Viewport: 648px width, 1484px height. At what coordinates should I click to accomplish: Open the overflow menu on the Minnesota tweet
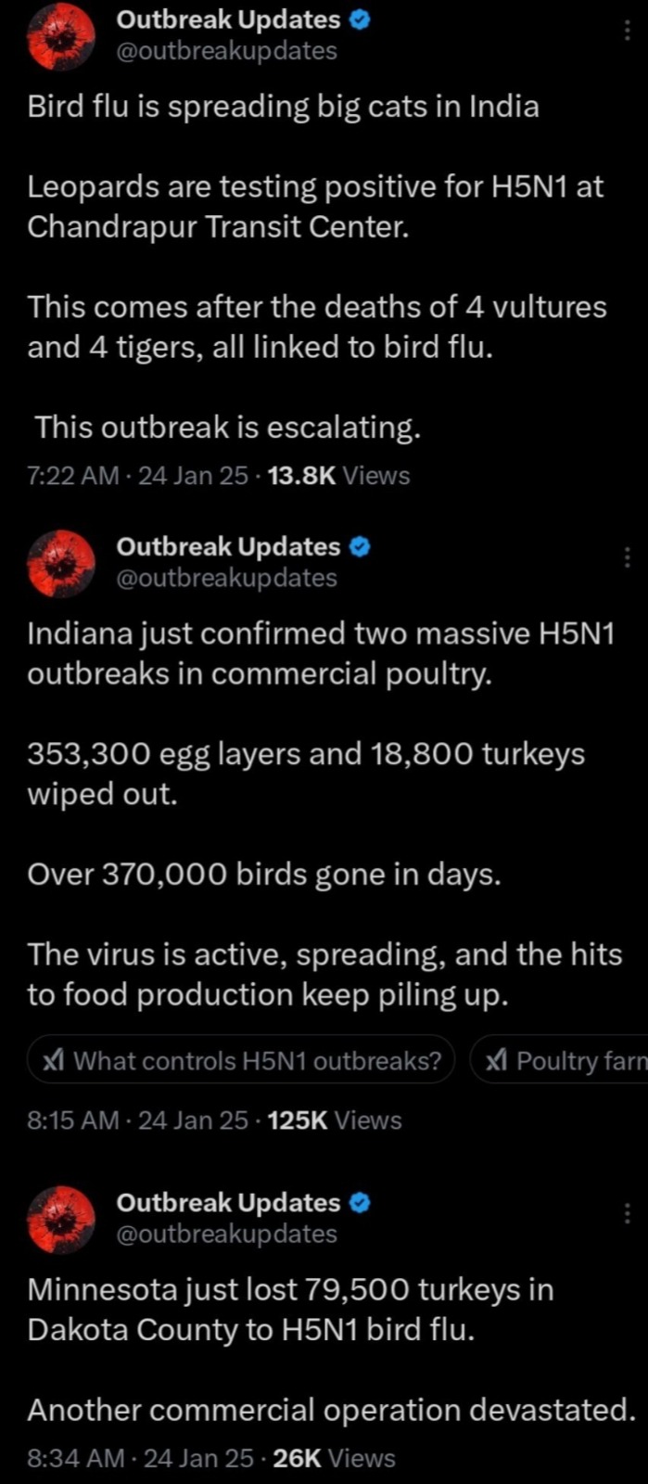point(628,1213)
